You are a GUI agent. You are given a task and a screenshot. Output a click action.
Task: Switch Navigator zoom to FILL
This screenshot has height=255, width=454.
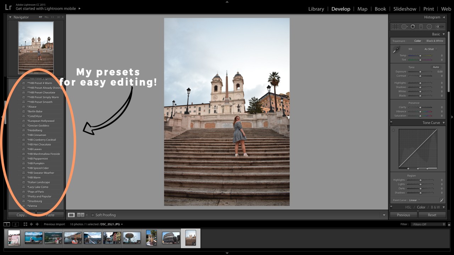[46, 17]
